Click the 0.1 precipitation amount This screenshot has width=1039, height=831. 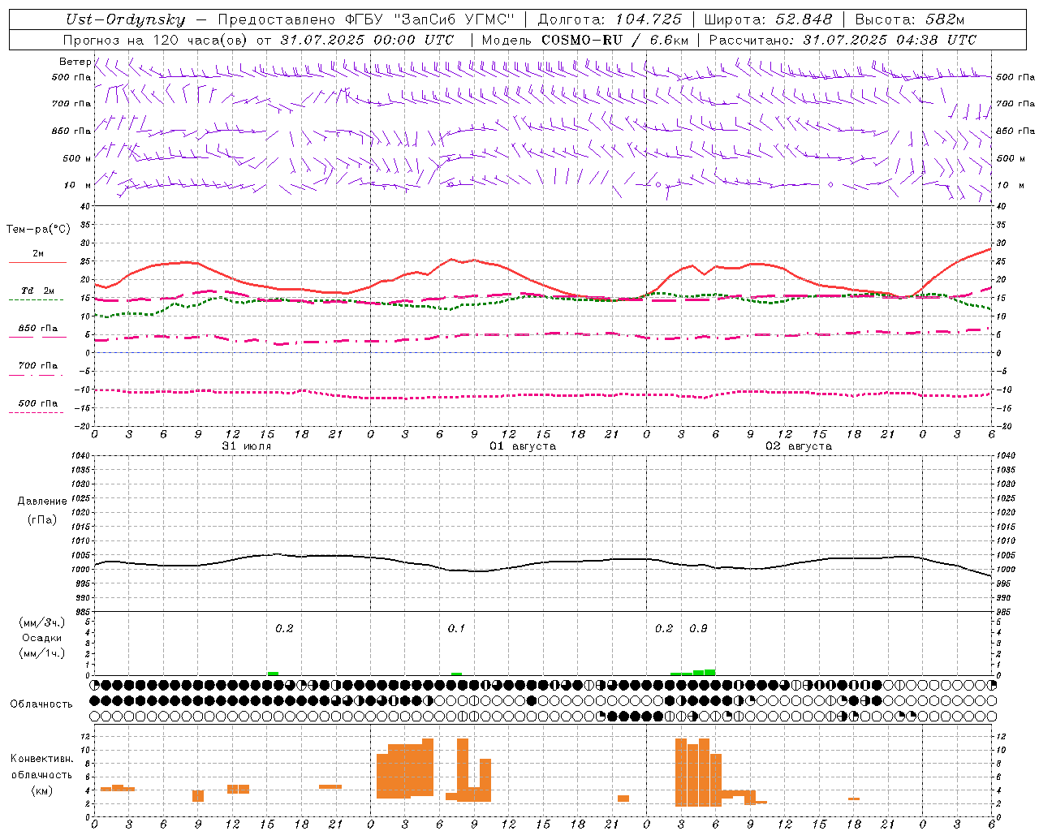pyautogui.click(x=456, y=629)
